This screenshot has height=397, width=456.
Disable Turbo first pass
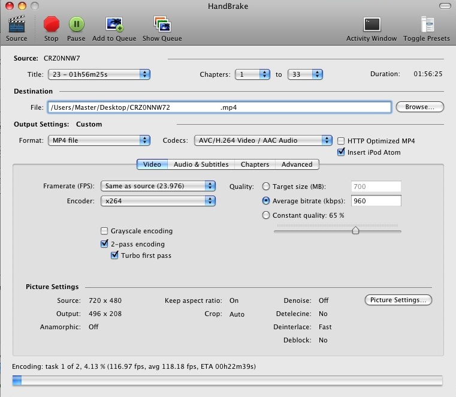115,255
